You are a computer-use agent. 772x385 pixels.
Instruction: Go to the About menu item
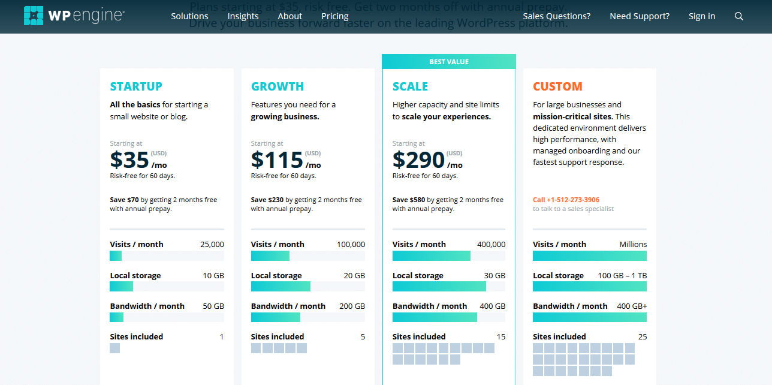pos(290,16)
